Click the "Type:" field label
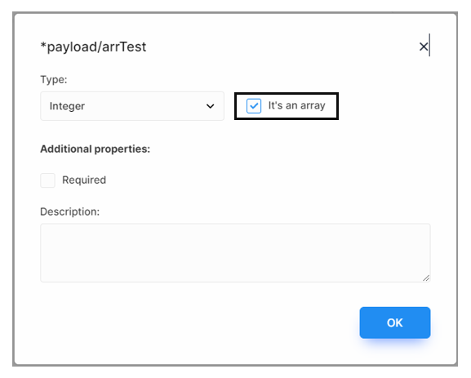Image resolution: width=471 pixels, height=378 pixels. (54, 80)
